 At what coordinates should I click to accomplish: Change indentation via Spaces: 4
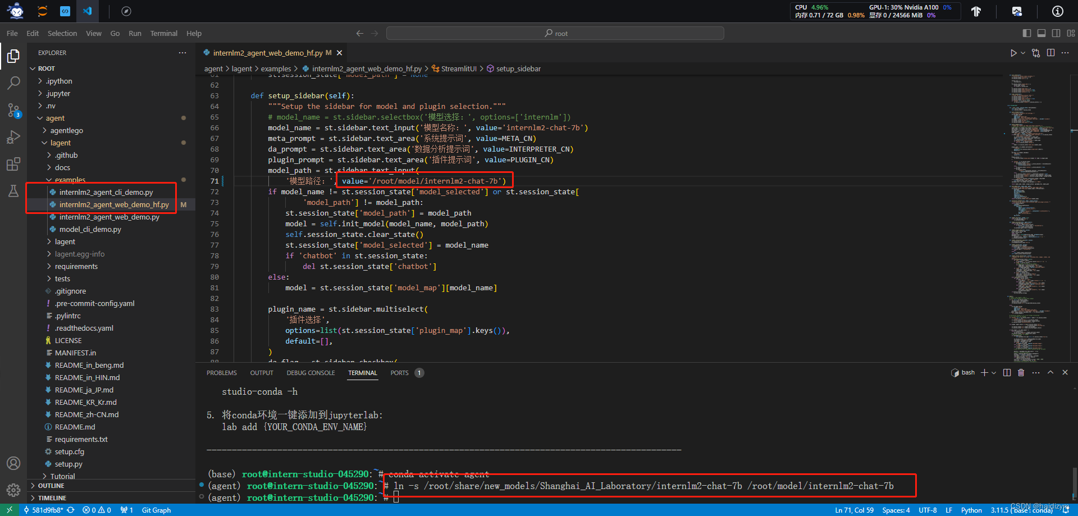(896, 510)
